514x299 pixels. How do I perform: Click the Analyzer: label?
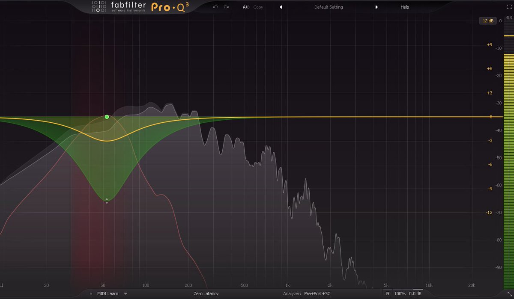292,294
